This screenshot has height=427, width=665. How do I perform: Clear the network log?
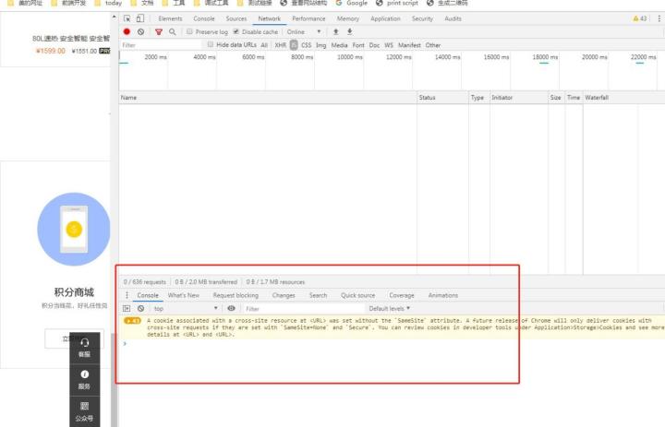click(x=140, y=31)
